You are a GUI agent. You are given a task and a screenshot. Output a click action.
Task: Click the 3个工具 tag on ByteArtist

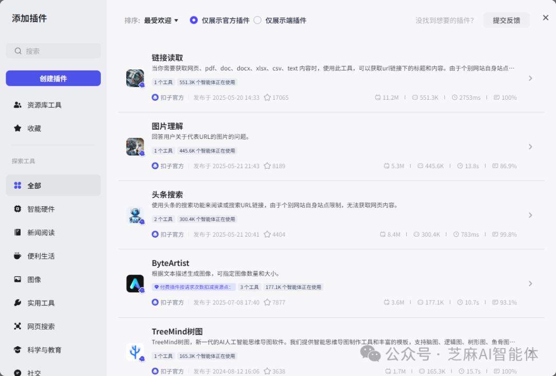coord(249,287)
